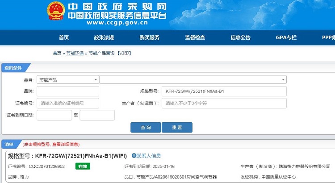Click the 【打印】 print link
The width and height of the screenshot is (335, 183).
point(124,53)
